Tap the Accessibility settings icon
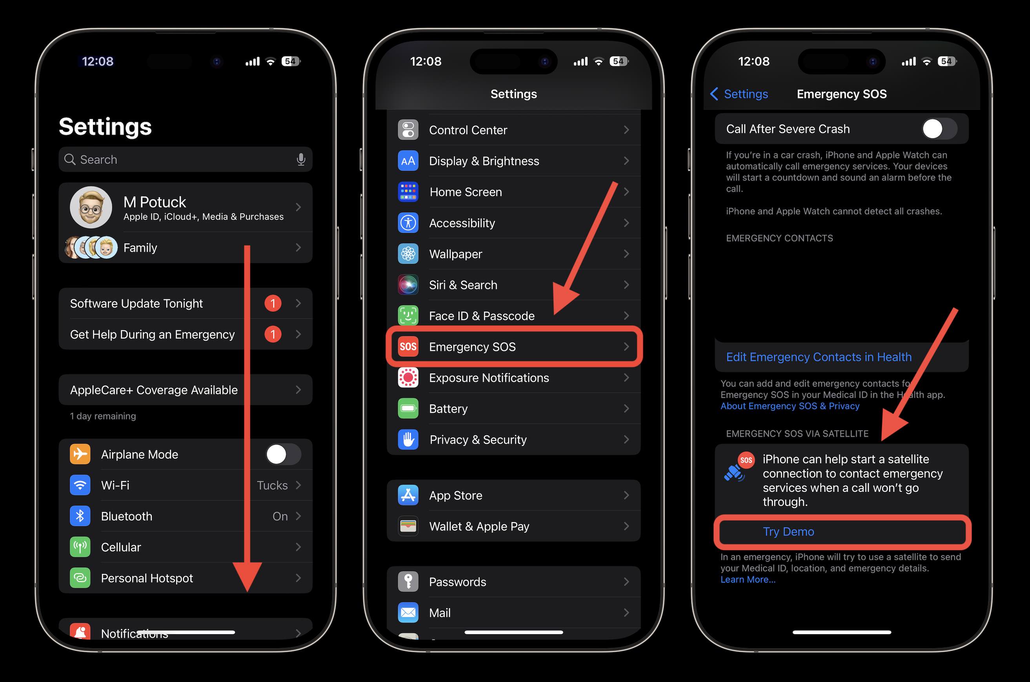1030x682 pixels. tap(408, 222)
